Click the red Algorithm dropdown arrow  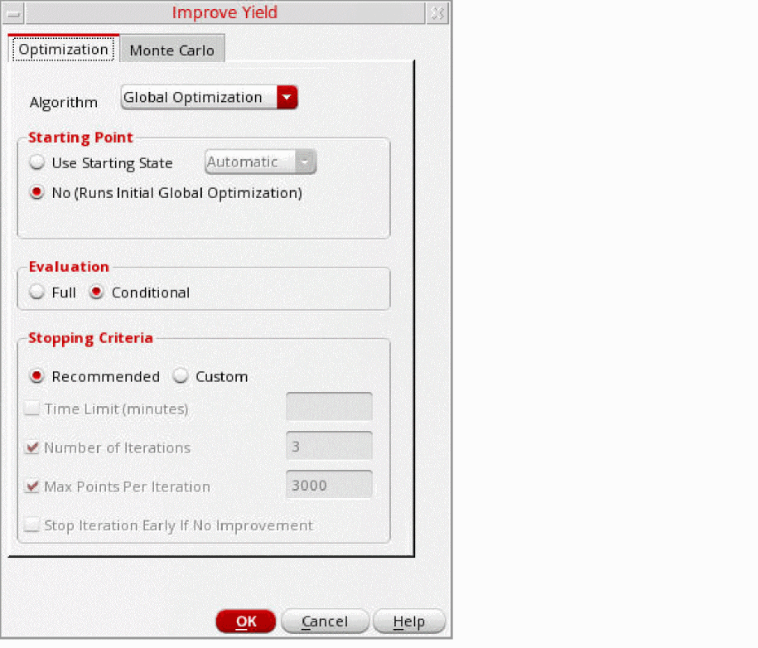pyautogui.click(x=287, y=97)
